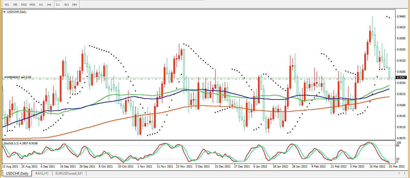The width and height of the screenshot is (410, 178).
Task: Click the Stoch(6,3,3) indicator label
Action: (x=20, y=143)
